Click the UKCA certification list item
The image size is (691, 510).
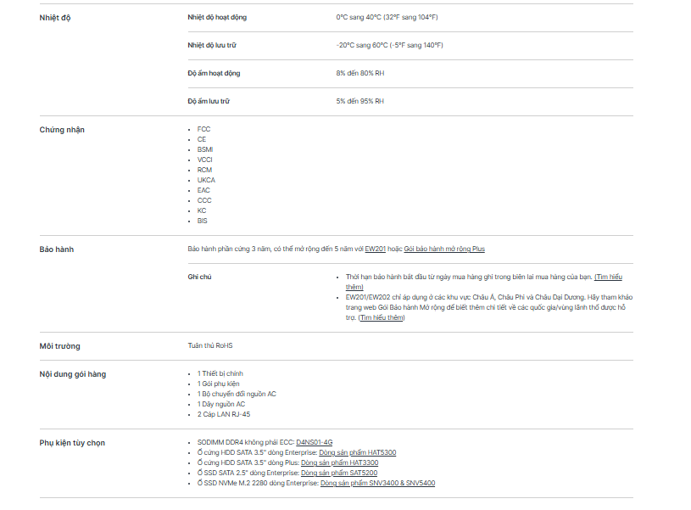coord(206,180)
